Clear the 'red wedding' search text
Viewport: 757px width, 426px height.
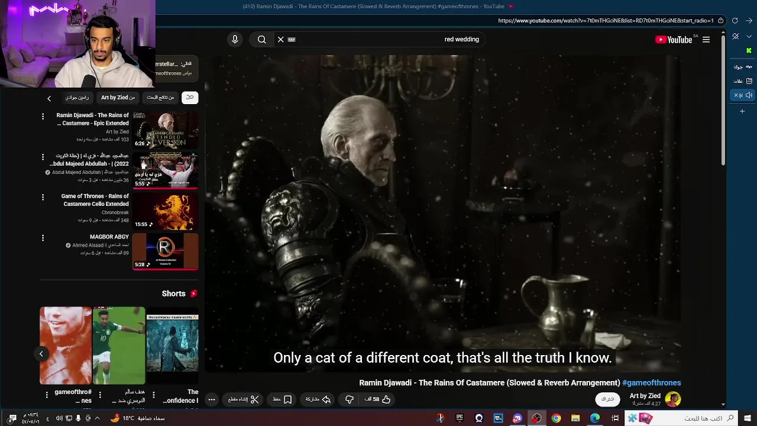click(x=280, y=40)
